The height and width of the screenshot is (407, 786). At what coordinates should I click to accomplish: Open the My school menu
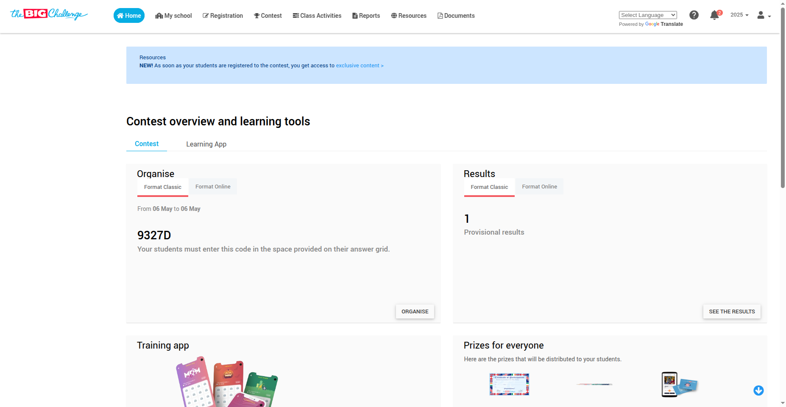[173, 16]
